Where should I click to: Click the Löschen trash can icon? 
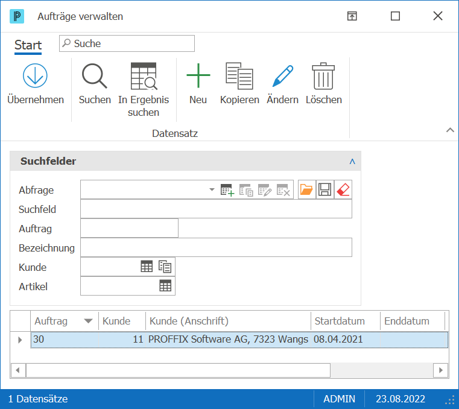(323, 76)
